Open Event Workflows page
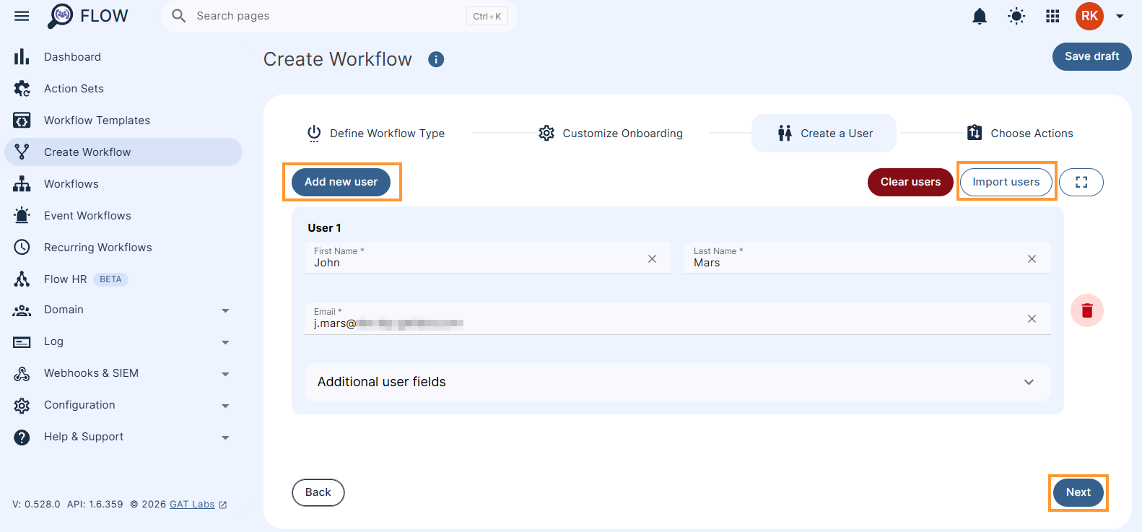Screen dimensions: 1142x532 tap(123, 216)
